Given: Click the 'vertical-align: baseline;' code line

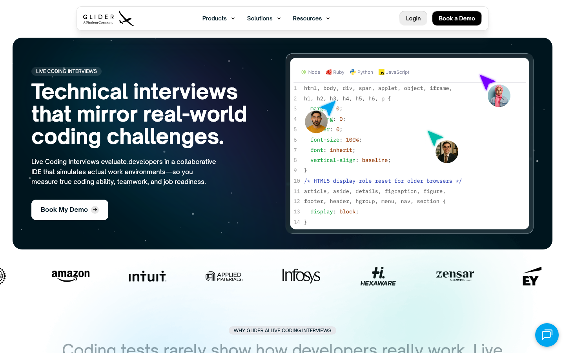Looking at the screenshot, I should coord(350,160).
